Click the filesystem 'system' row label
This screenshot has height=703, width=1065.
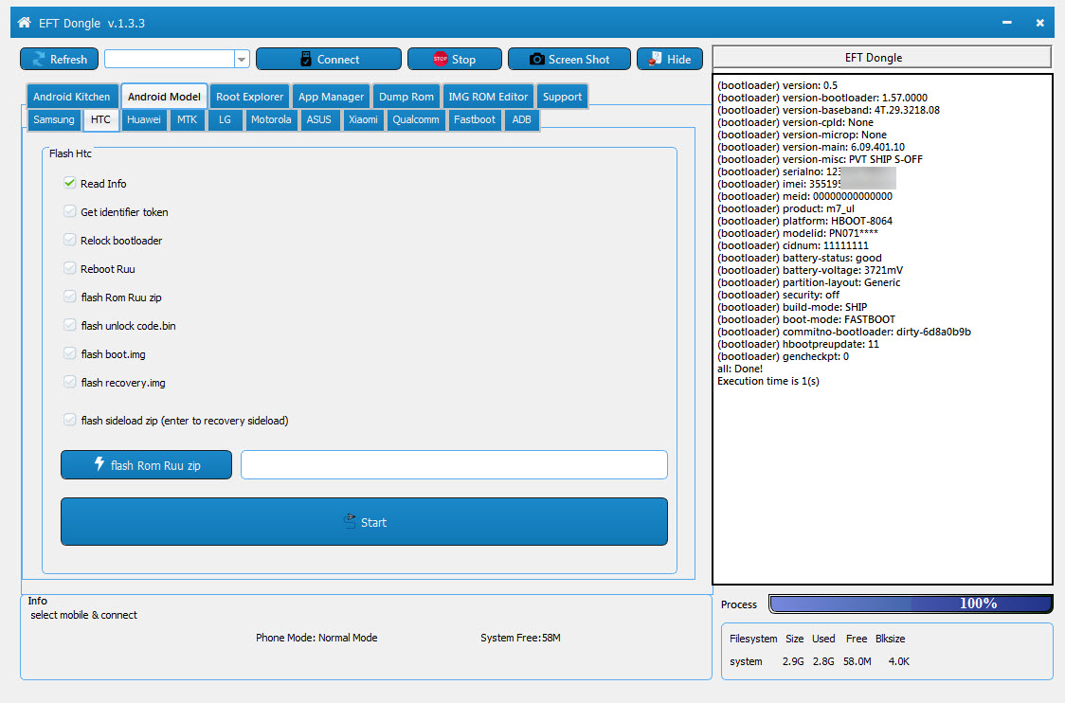point(746,661)
